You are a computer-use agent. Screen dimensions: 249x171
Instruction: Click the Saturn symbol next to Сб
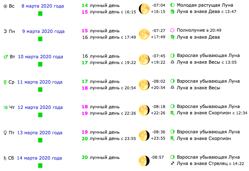pyautogui.click(x=5, y=158)
